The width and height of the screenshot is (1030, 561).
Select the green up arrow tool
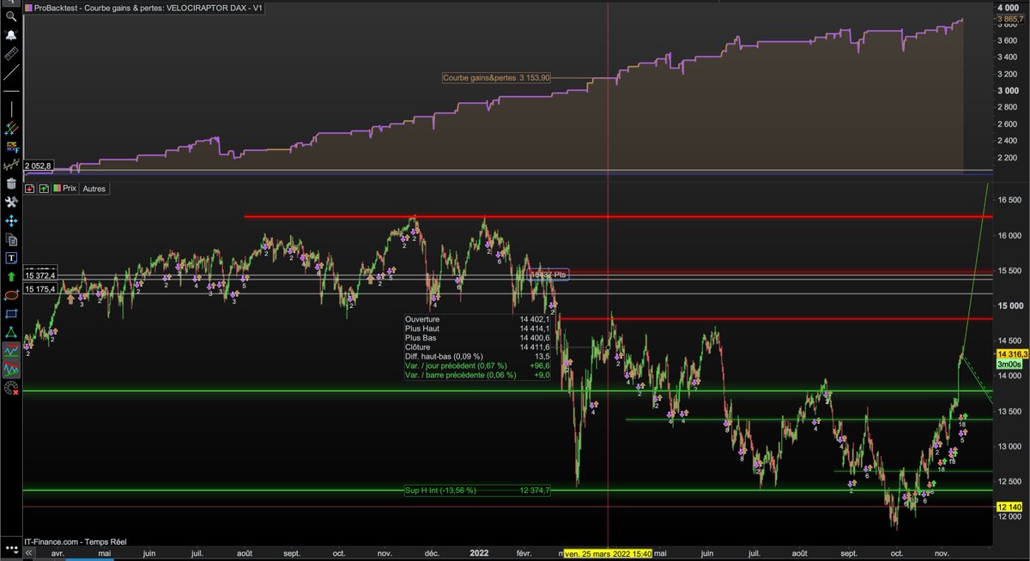pyautogui.click(x=11, y=276)
